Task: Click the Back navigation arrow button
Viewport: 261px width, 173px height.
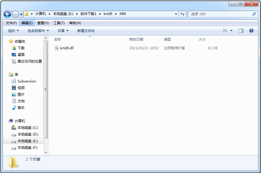Action: [7, 14]
